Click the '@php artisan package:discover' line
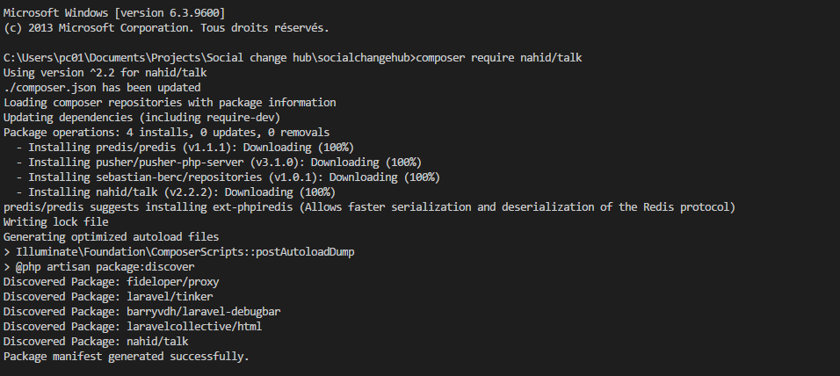Image resolution: width=840 pixels, height=376 pixels. pos(99,266)
